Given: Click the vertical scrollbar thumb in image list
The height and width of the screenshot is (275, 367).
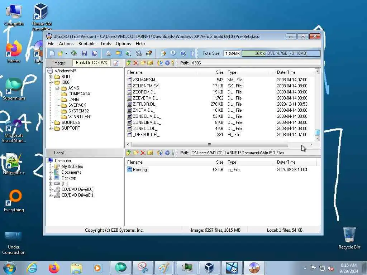Looking at the screenshot, I should (318, 132).
